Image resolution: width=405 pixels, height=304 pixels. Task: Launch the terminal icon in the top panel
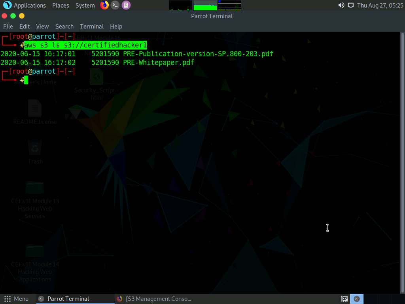(115, 5)
